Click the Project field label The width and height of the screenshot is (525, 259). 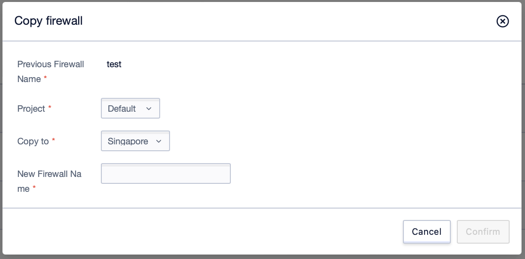click(31, 108)
